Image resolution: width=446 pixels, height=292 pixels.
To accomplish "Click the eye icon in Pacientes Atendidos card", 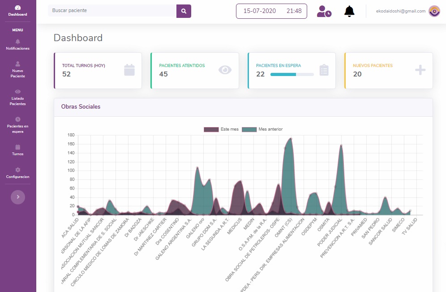I will pos(225,70).
